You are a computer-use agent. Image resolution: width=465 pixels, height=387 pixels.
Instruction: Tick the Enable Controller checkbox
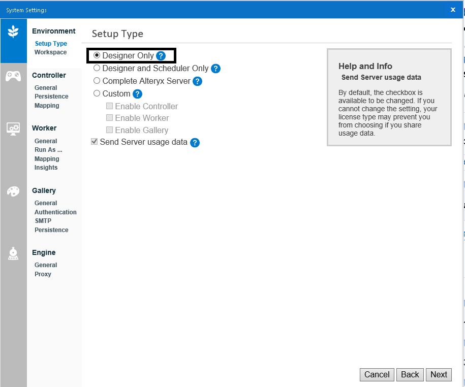(x=109, y=106)
